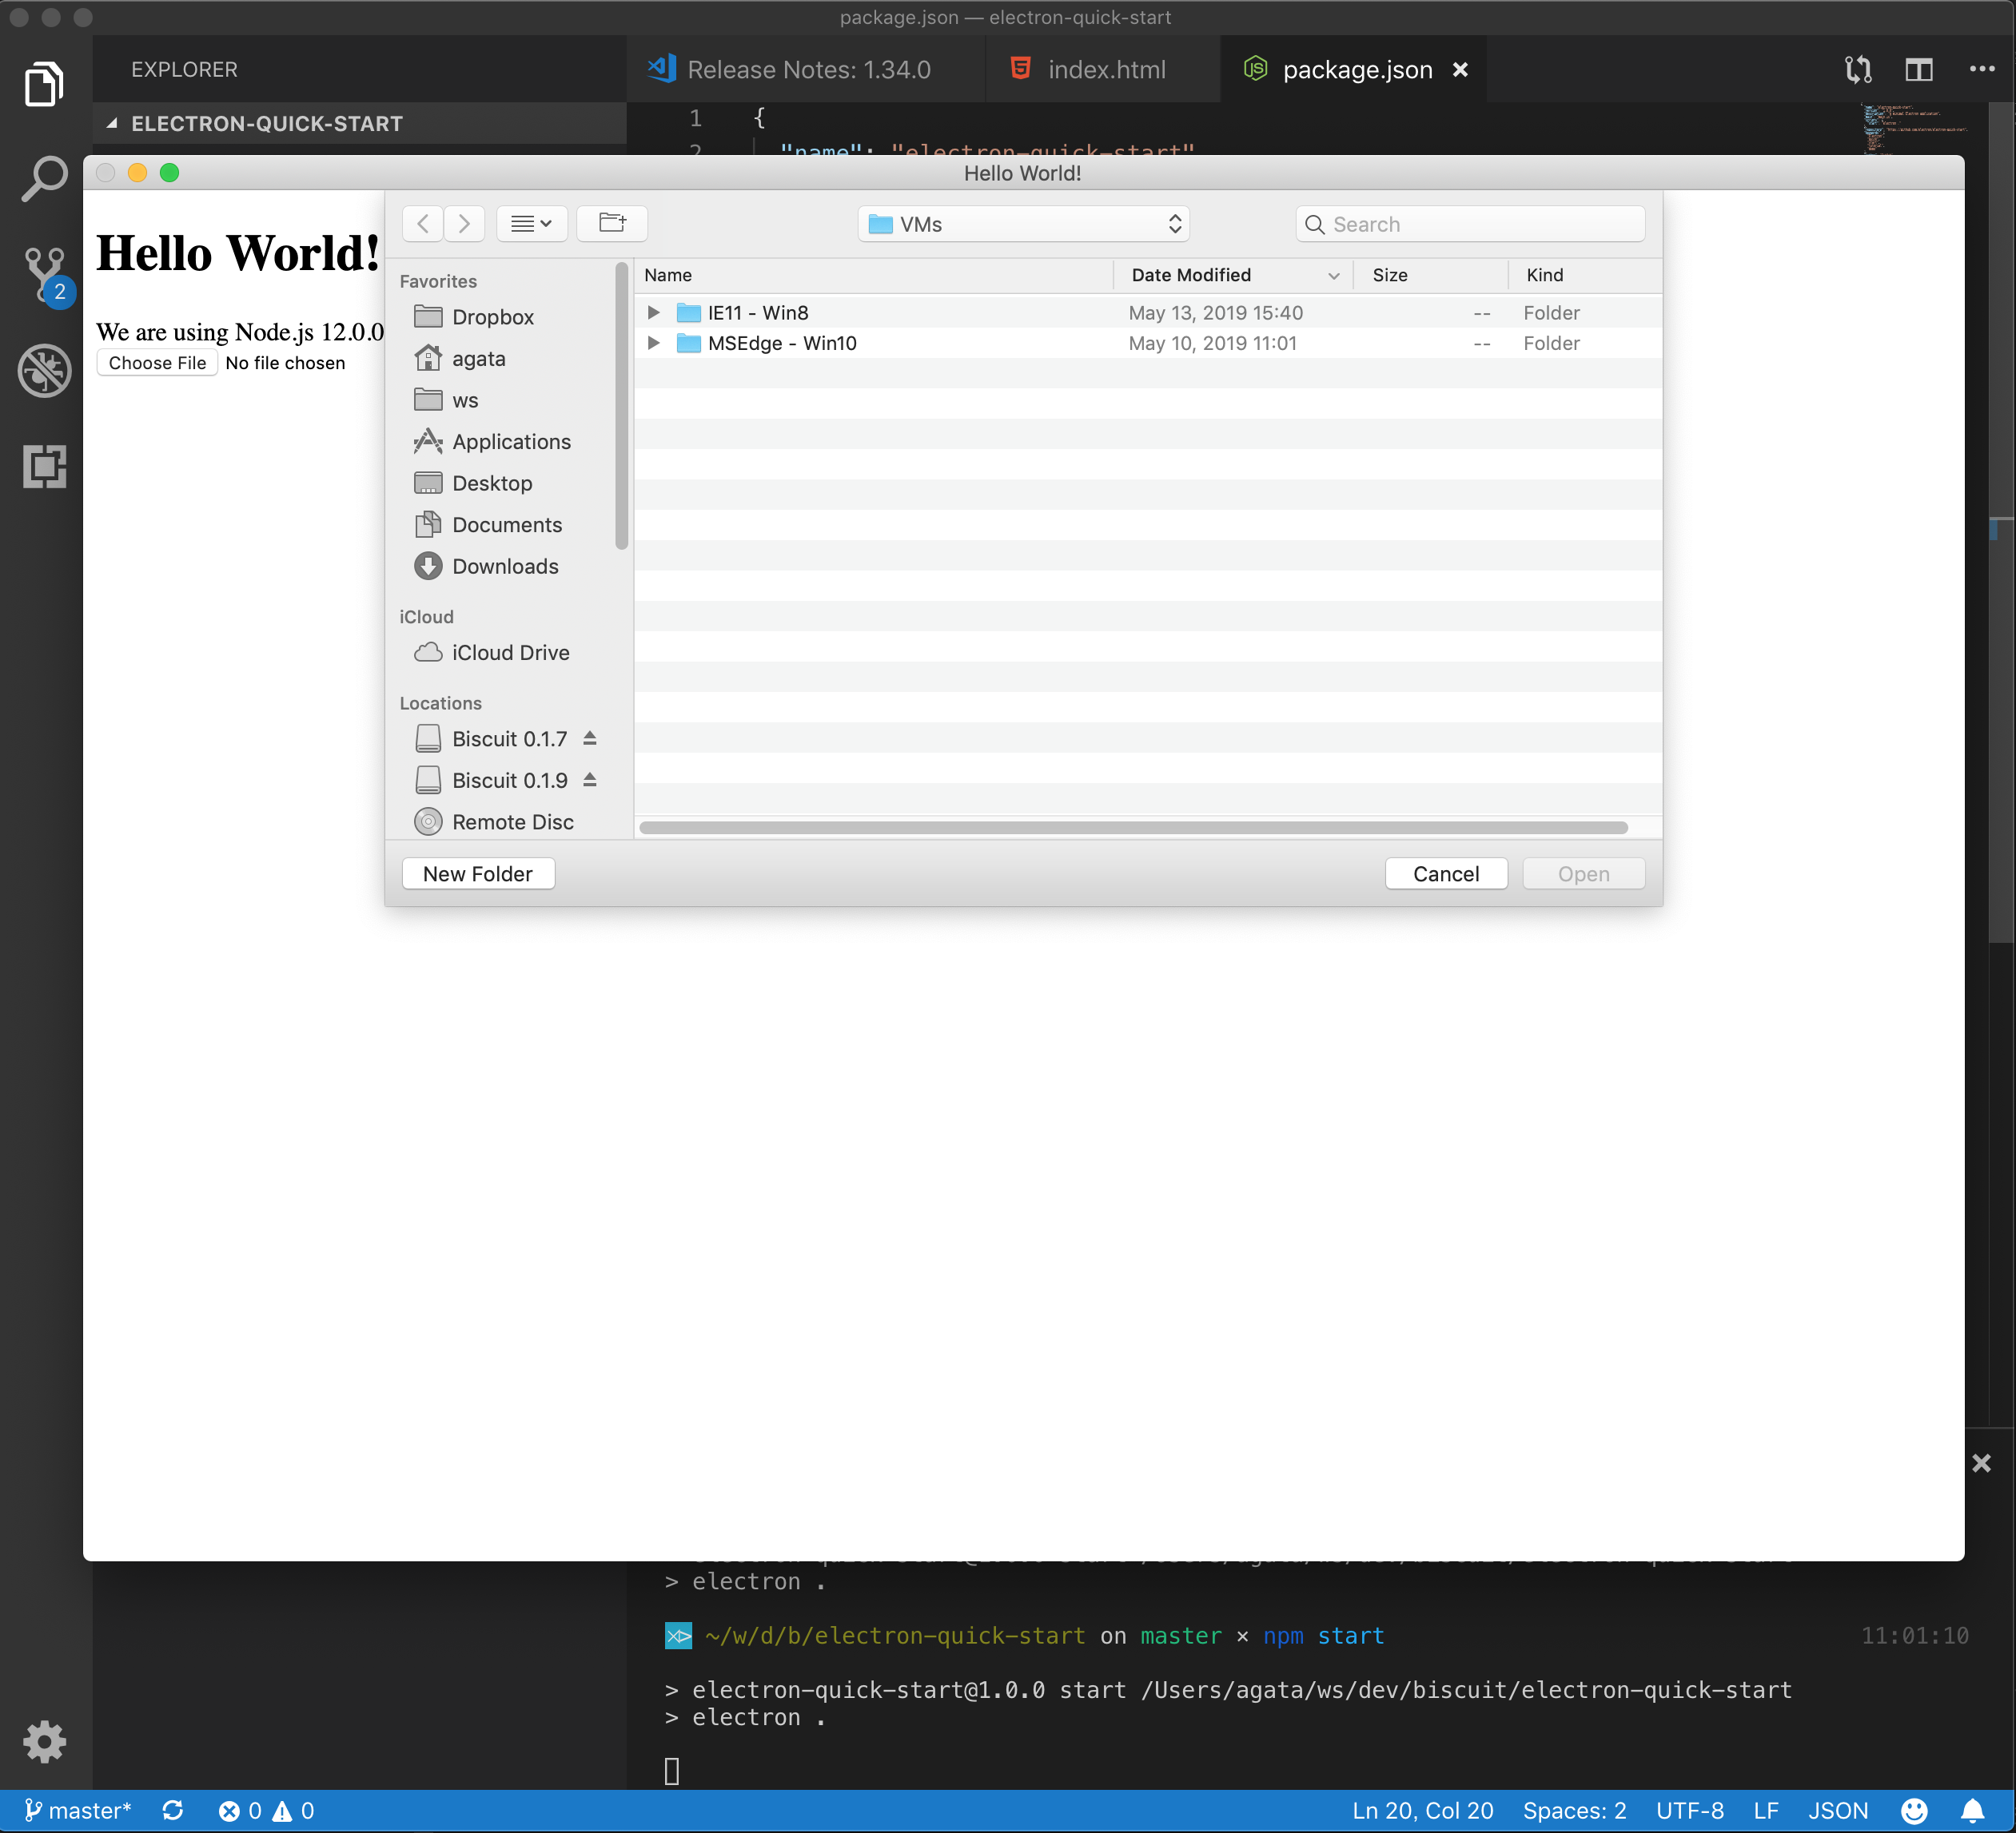The width and height of the screenshot is (2016, 1833).
Task: Expand the IE11 - Win8 folder
Action: click(x=653, y=313)
